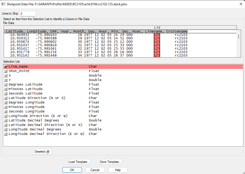This screenshot has width=245, height=174.
Task: Toggle Longitude Decimal Degrees checkbox
Action: [x=6, y=130]
